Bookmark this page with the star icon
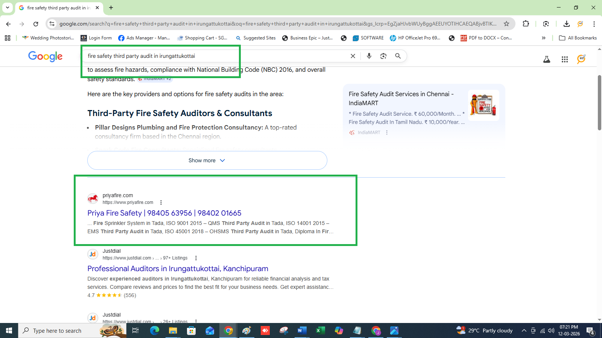 pos(506,24)
